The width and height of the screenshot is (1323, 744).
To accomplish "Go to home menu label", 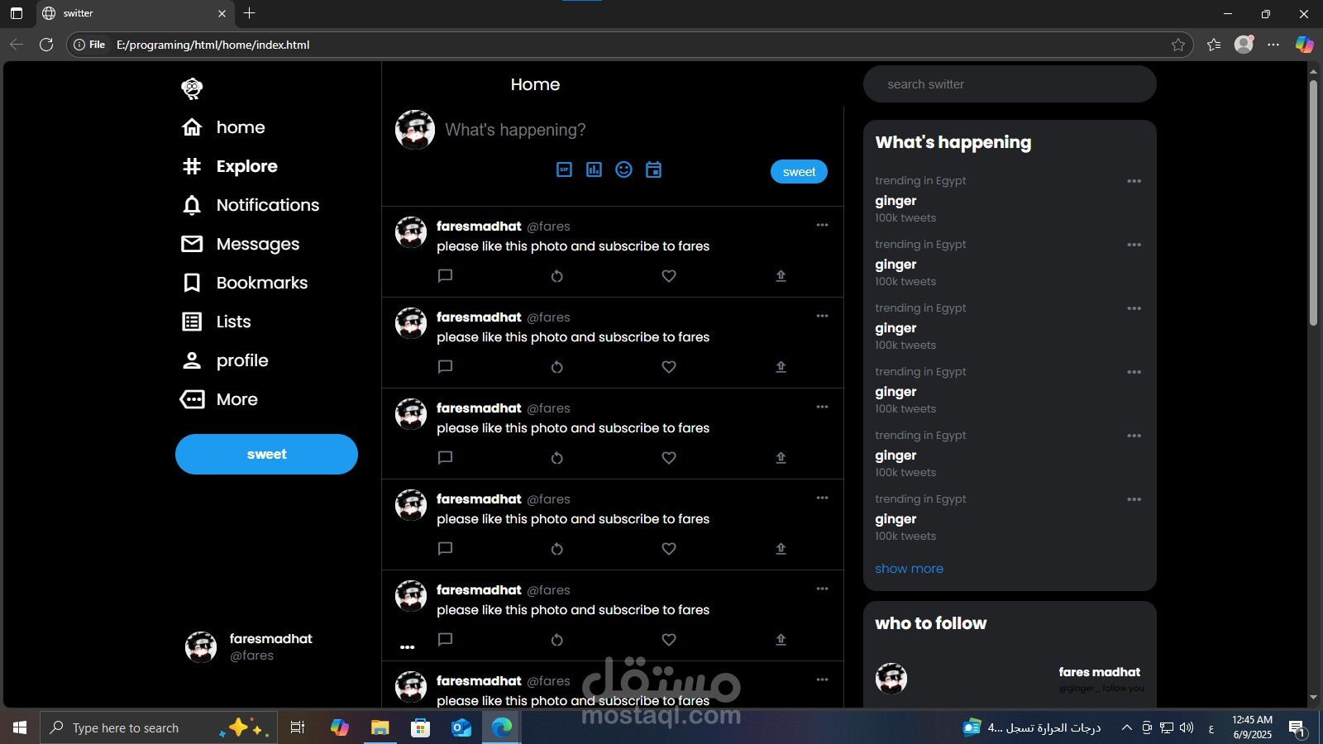I will [x=241, y=127].
